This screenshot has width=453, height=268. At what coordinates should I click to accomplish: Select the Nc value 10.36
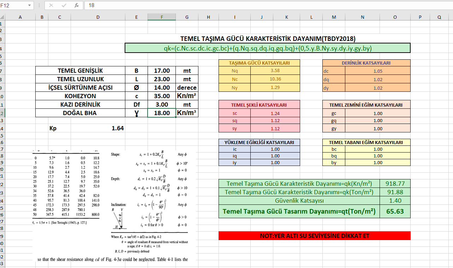(x=275, y=79)
